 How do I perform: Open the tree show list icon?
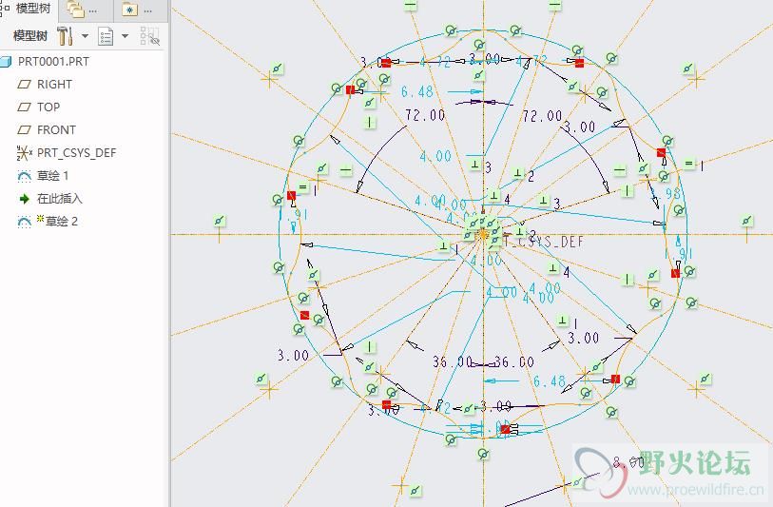point(106,36)
